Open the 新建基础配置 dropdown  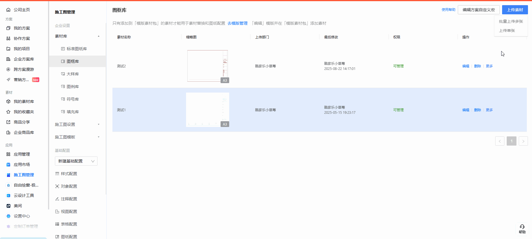[x=76, y=161]
